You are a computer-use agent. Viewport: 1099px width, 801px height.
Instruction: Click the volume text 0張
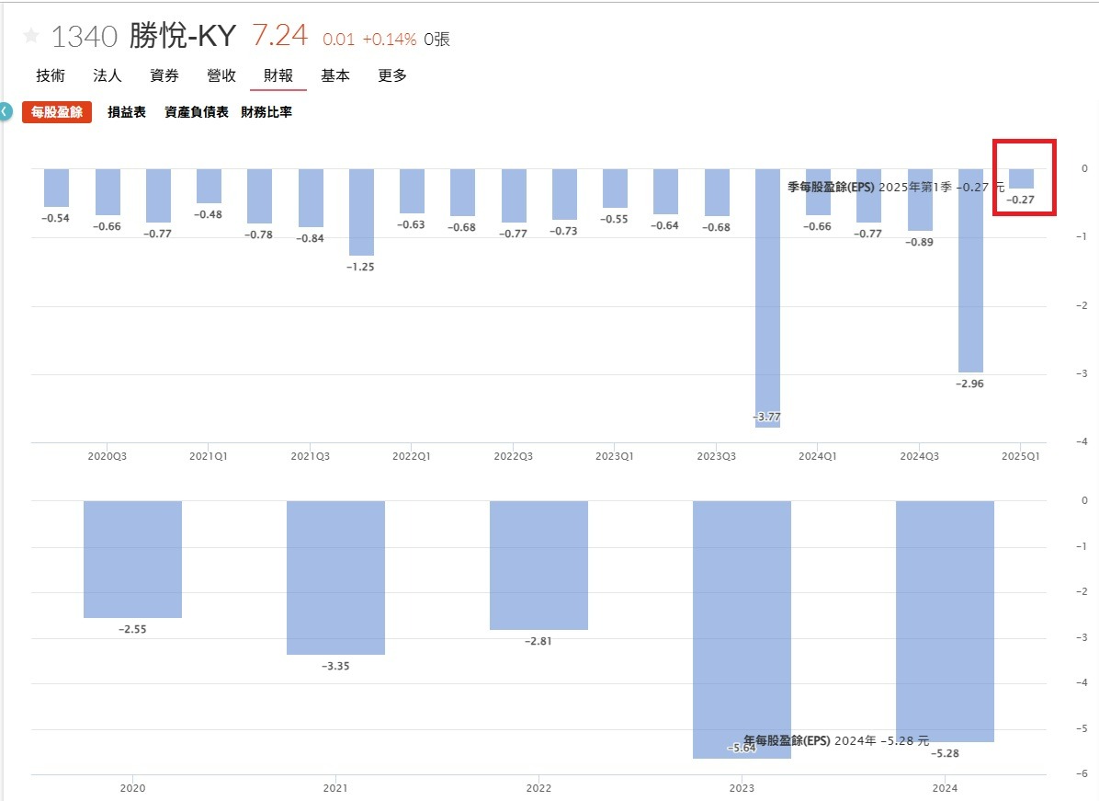pyautogui.click(x=436, y=40)
